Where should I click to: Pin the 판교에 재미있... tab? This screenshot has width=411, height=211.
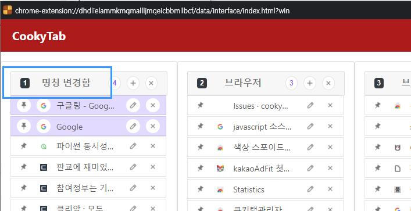point(24,167)
